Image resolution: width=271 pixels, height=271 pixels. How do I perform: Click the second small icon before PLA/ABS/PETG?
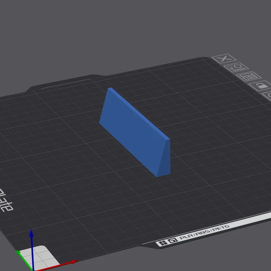click(173, 240)
